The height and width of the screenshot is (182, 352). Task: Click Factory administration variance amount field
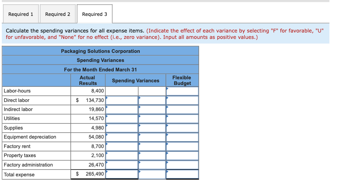[122, 165]
